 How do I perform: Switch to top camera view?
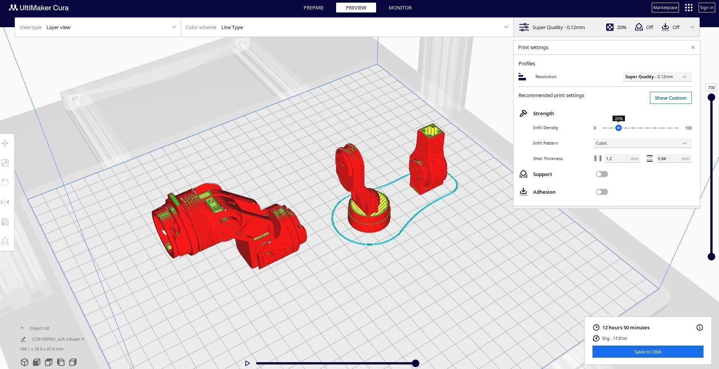point(49,362)
